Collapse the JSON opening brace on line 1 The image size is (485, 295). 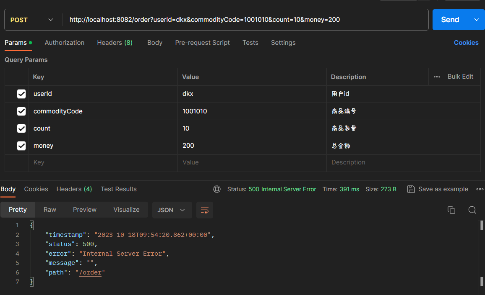click(31, 225)
